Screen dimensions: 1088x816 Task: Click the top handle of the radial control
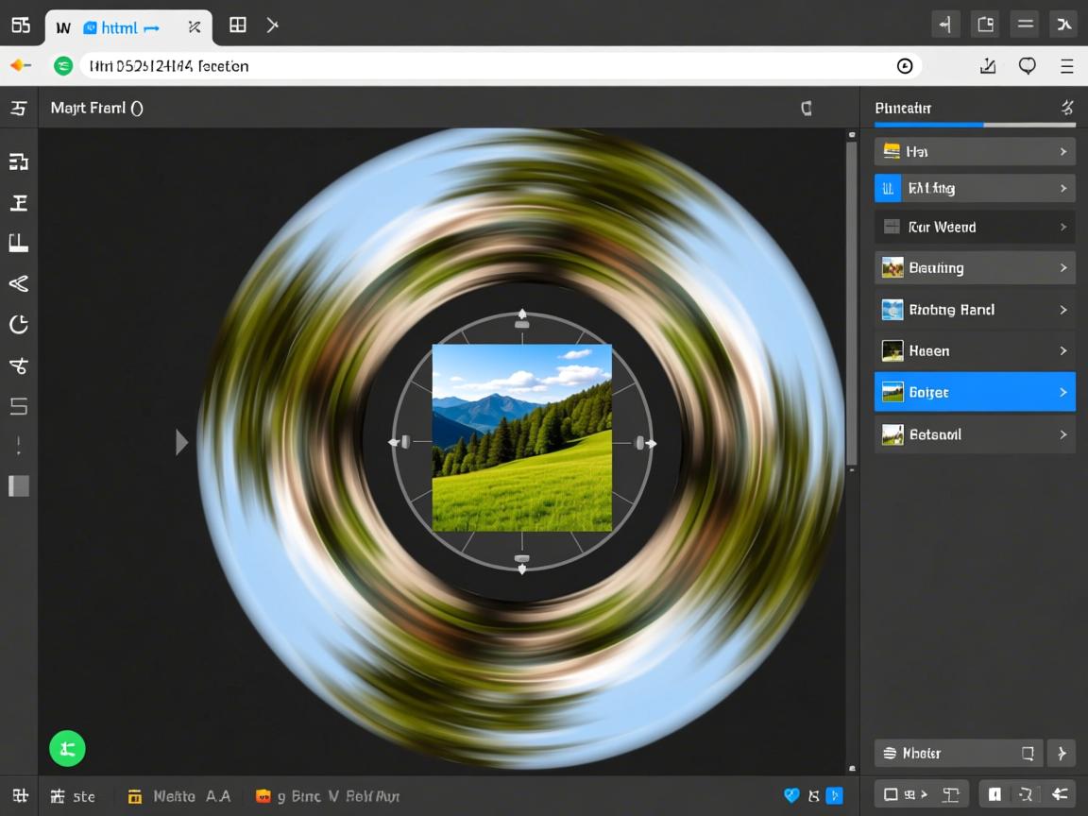[521, 319]
